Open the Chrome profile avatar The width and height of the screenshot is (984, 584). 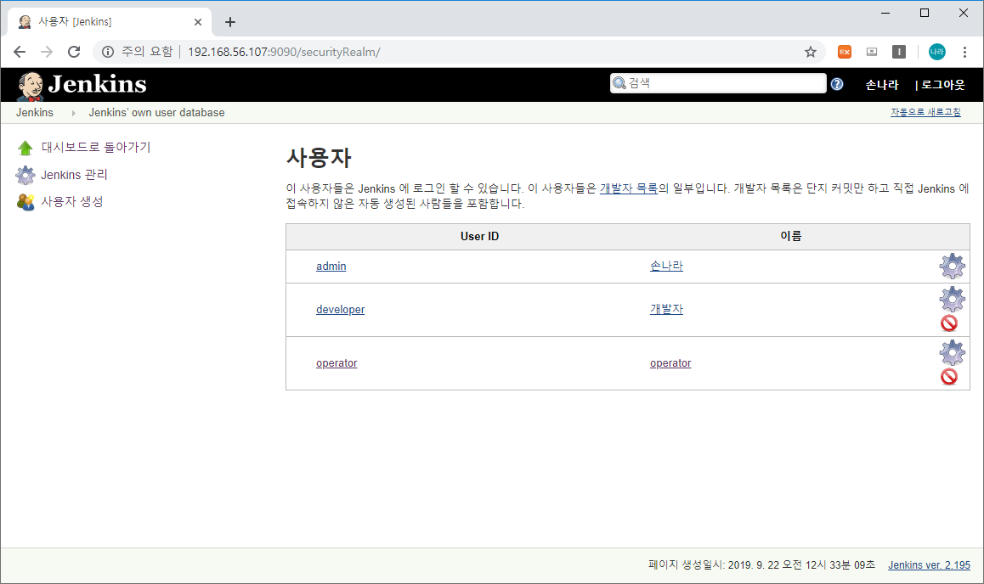coord(937,52)
